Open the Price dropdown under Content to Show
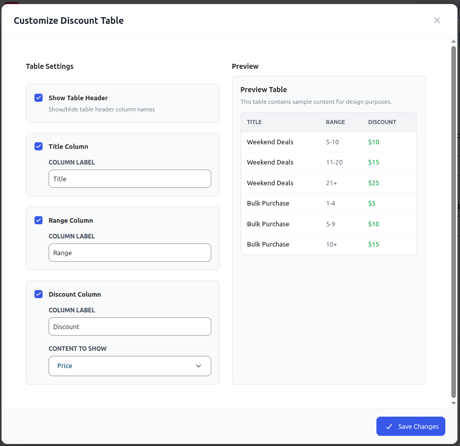The image size is (460, 446). click(x=130, y=366)
